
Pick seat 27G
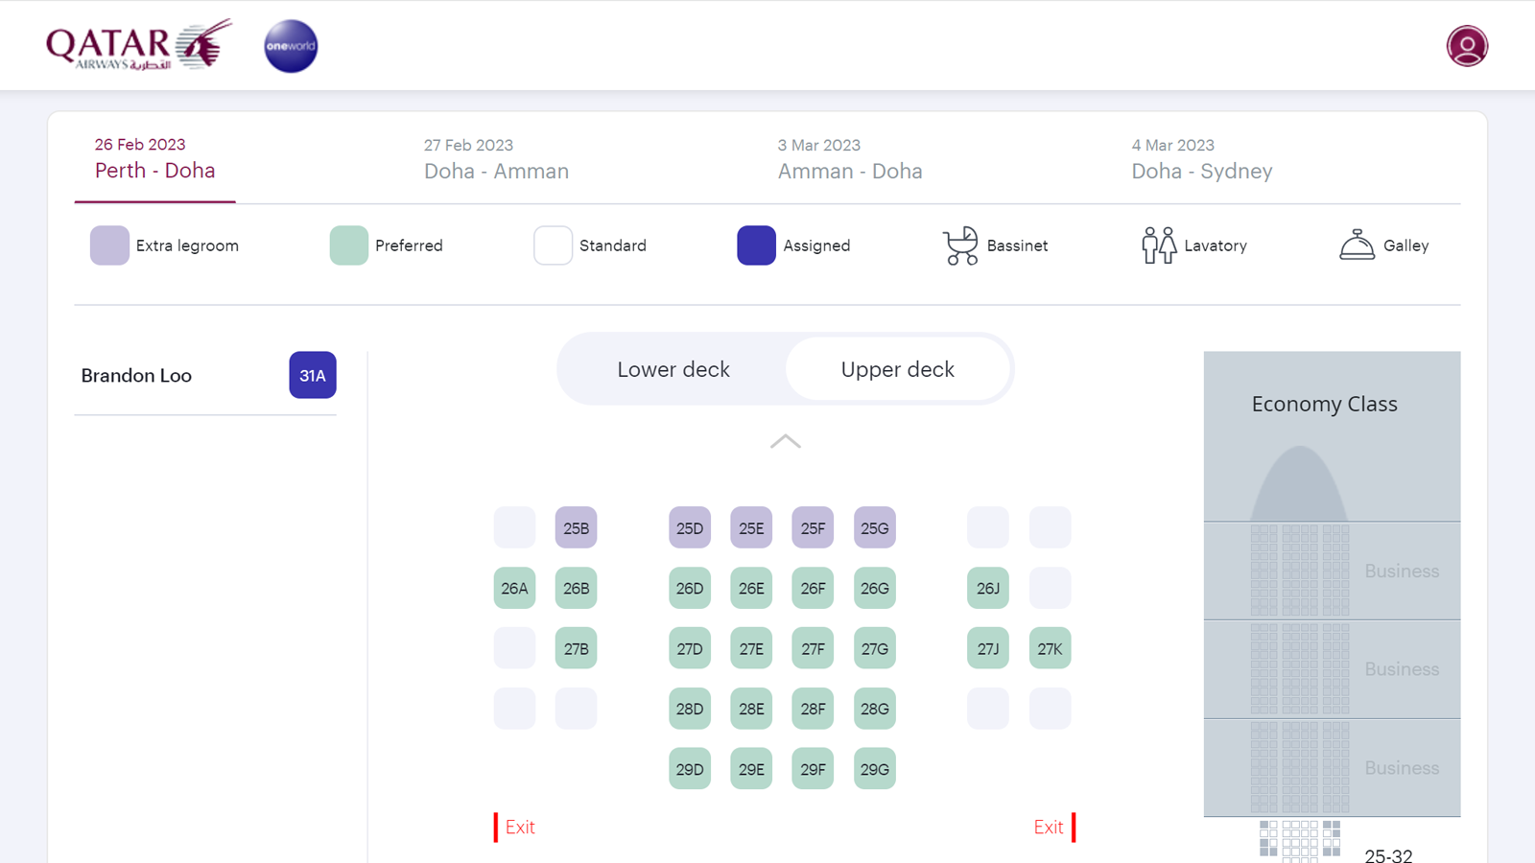[x=875, y=648]
